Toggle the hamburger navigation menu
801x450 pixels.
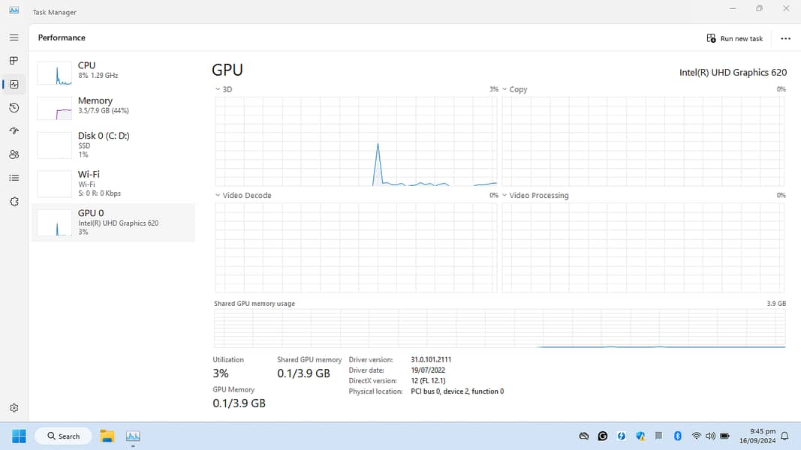(14, 37)
